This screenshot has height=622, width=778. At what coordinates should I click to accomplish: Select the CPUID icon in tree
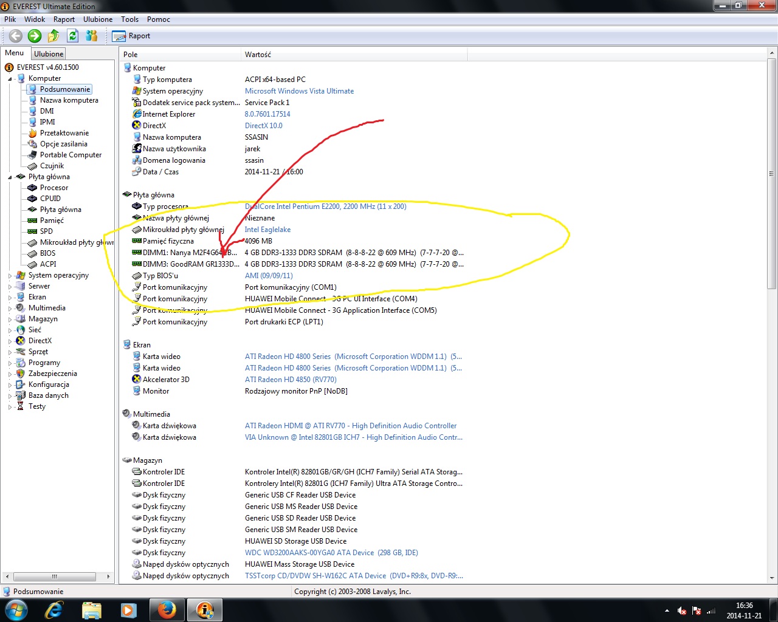click(32, 199)
